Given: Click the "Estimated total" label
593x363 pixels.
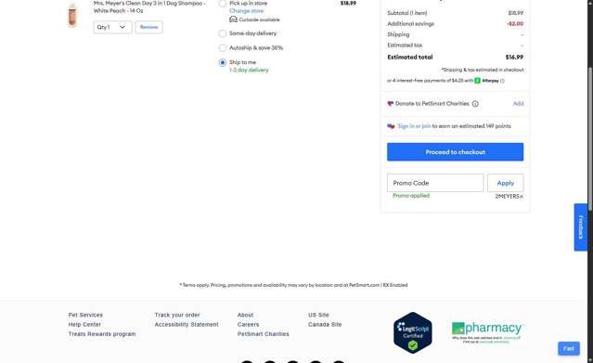Looking at the screenshot, I should 410,58.
